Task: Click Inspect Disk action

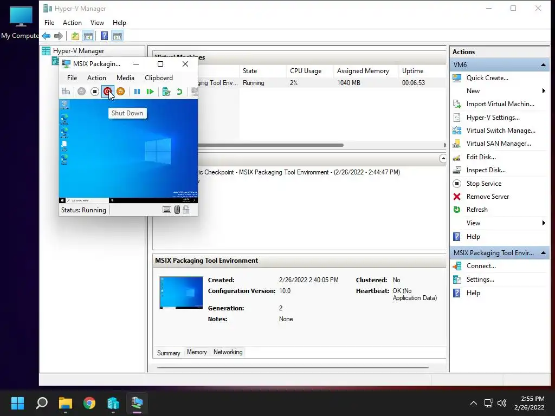Action: coord(486,170)
